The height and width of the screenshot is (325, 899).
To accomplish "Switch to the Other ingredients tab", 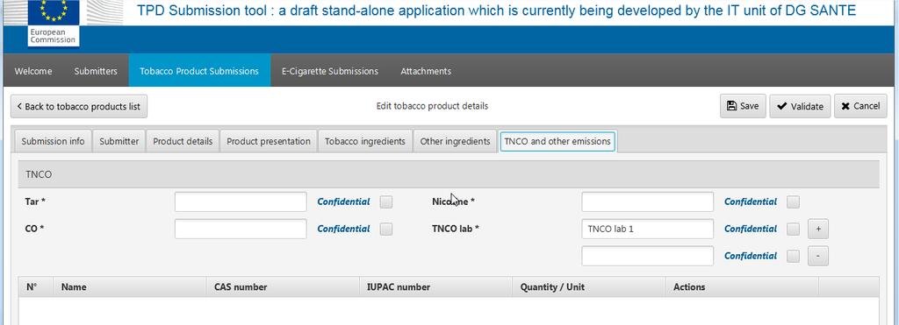I will (x=456, y=141).
